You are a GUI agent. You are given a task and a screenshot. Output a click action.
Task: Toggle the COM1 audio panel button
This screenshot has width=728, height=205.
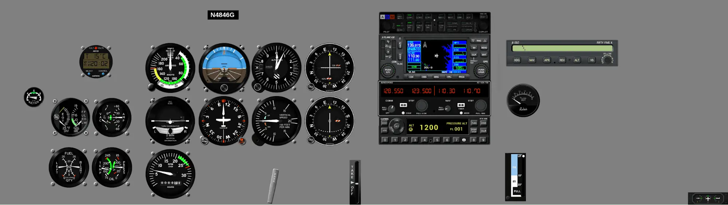(409, 16)
